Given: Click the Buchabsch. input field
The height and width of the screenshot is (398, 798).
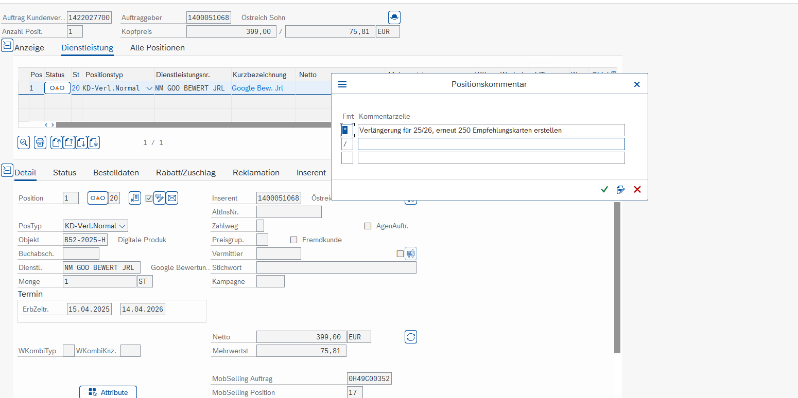Looking at the screenshot, I should click(x=81, y=254).
